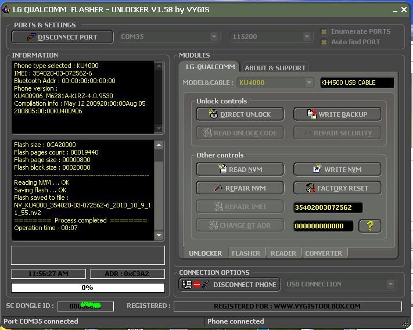Viewport: 413px width, 330px height.
Task: Click the application icon in title bar
Action: [x=6, y=10]
